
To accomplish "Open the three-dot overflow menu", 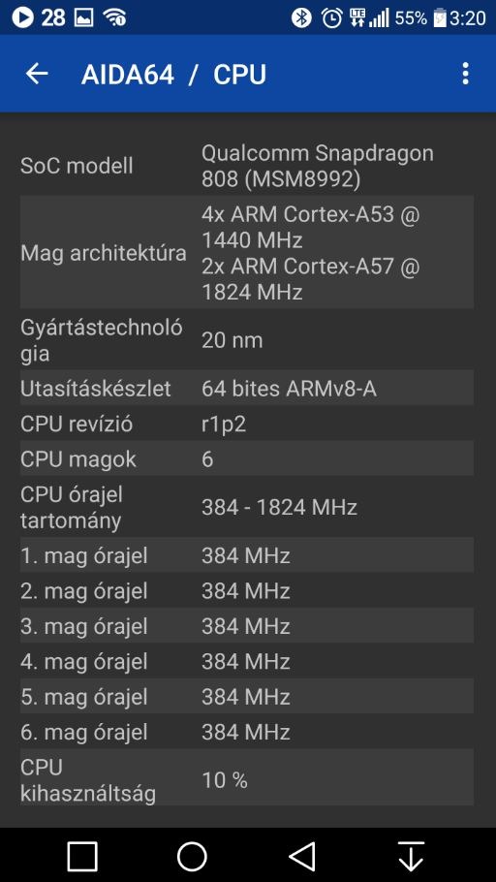I will tap(464, 74).
